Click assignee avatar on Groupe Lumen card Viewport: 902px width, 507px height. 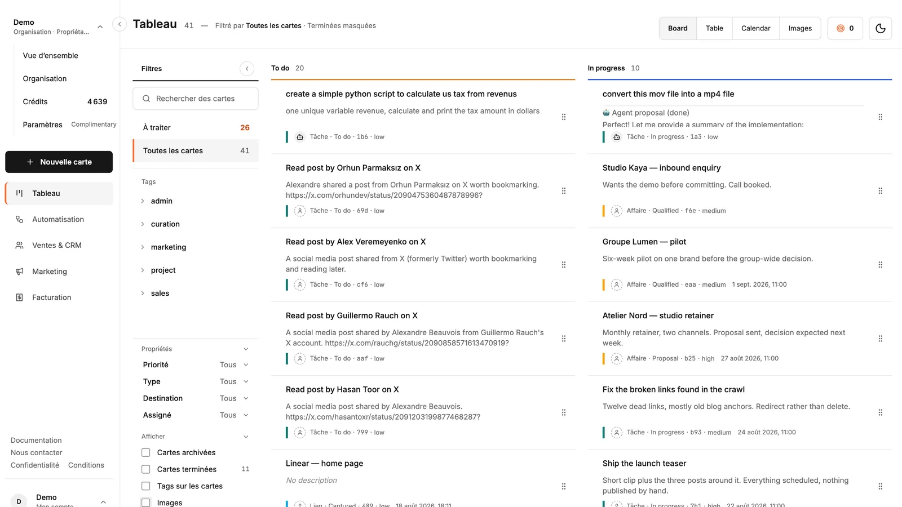pos(617,284)
